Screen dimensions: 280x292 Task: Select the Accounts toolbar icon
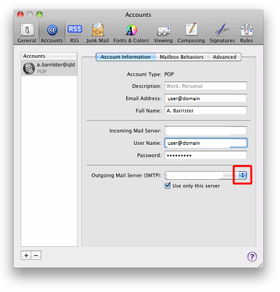pos(52,33)
